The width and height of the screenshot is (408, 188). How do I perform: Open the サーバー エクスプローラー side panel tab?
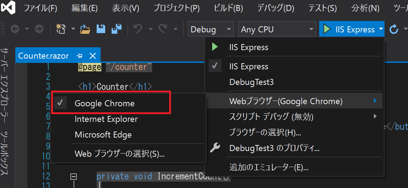5,86
